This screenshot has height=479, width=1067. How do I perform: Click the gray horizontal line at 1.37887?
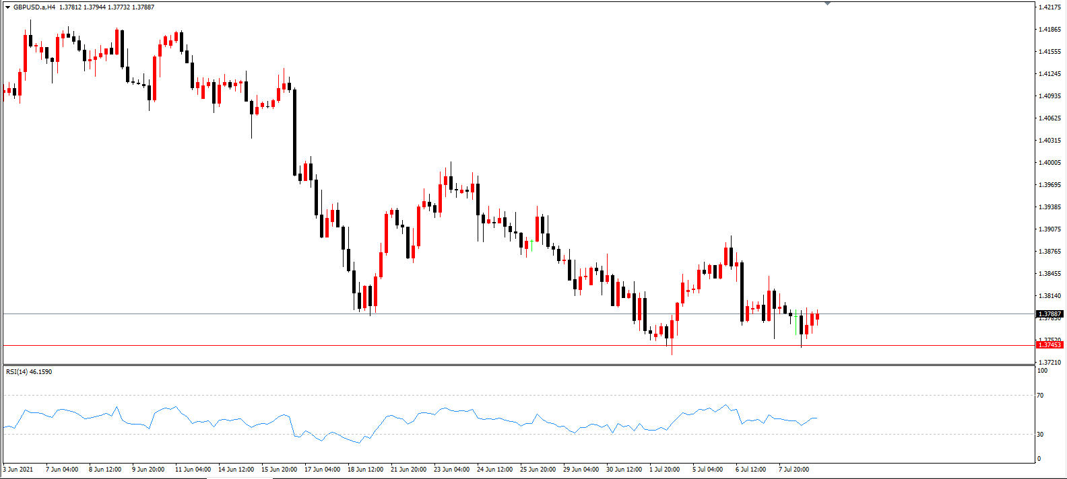click(518, 314)
